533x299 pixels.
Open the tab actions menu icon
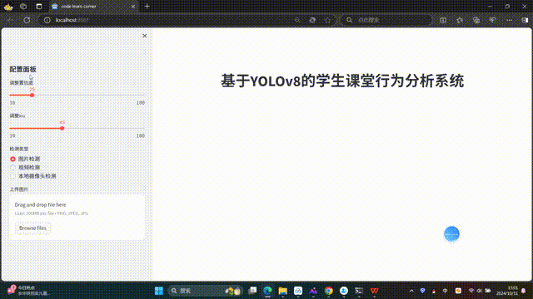(x=39, y=6)
